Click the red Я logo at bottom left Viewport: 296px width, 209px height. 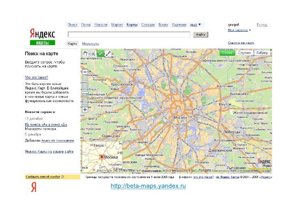(34, 187)
